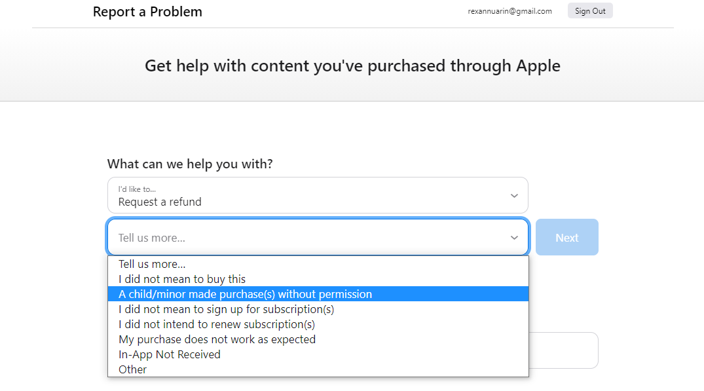The height and width of the screenshot is (391, 704).
Task: Select 'My purchase does not work as expected'
Action: pos(217,339)
